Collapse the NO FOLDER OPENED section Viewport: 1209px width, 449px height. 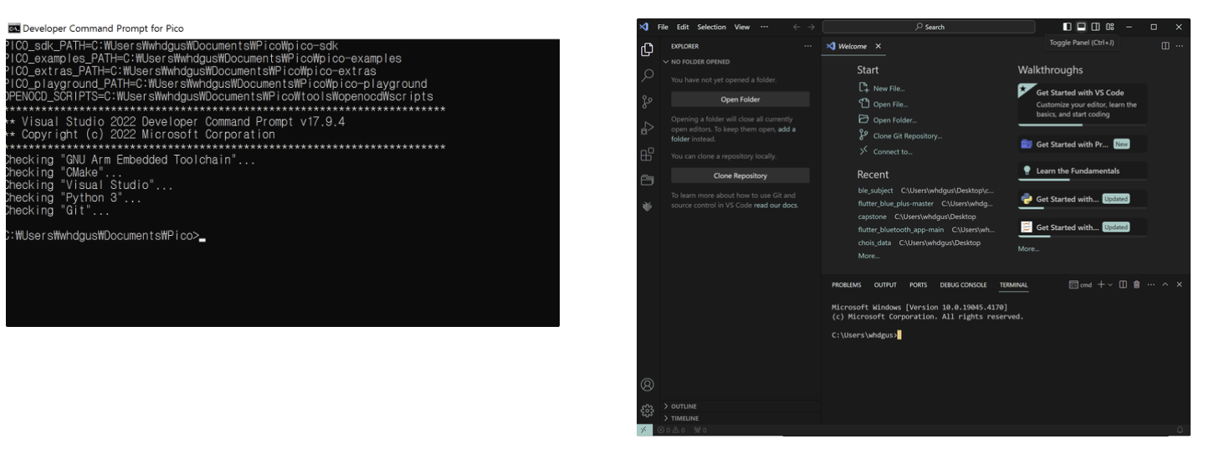tap(740, 62)
